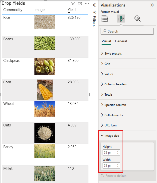Click the Image column header
This screenshot has width=157, height=183.
[x=39, y=10]
